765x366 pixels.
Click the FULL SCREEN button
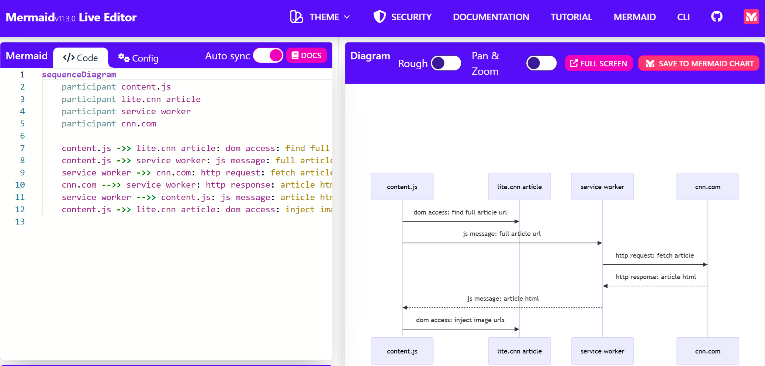pyautogui.click(x=599, y=63)
